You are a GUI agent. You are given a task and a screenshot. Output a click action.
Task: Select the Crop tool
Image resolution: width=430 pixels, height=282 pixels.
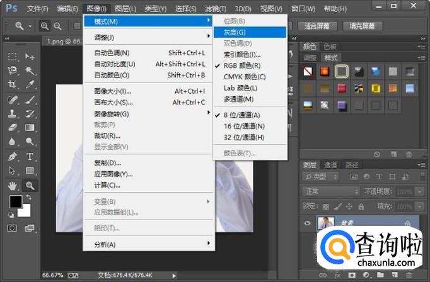coord(12,85)
